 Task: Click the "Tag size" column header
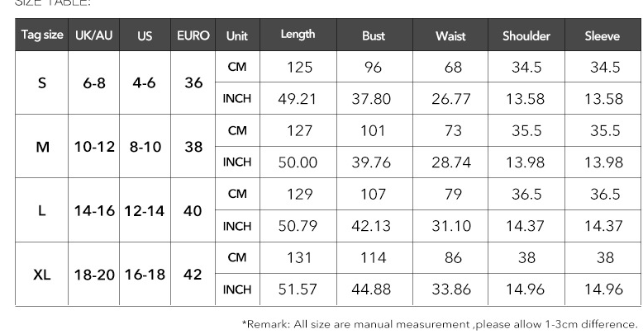pyautogui.click(x=42, y=35)
